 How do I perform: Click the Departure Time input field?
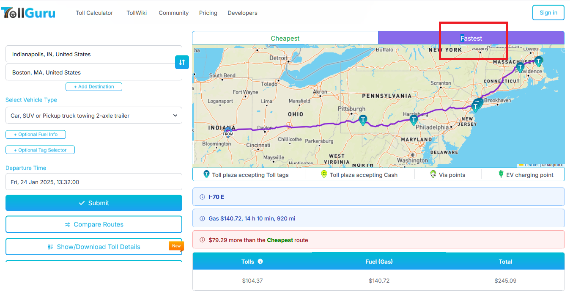pos(94,182)
